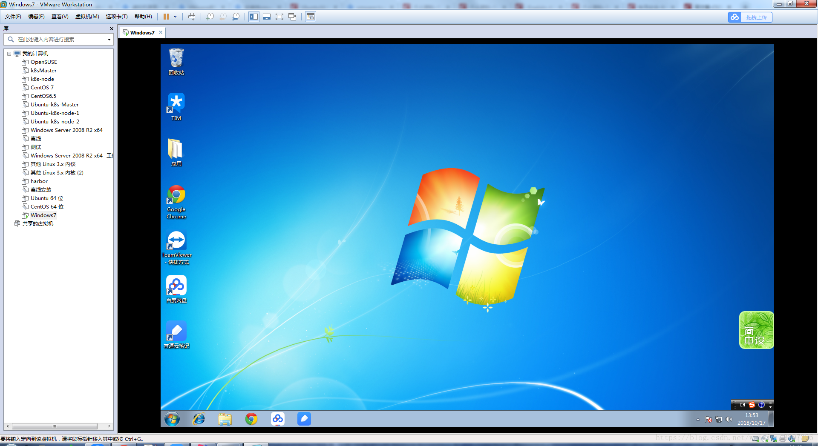Open the power options arrow beside the pause button
The image size is (818, 446).
point(175,17)
